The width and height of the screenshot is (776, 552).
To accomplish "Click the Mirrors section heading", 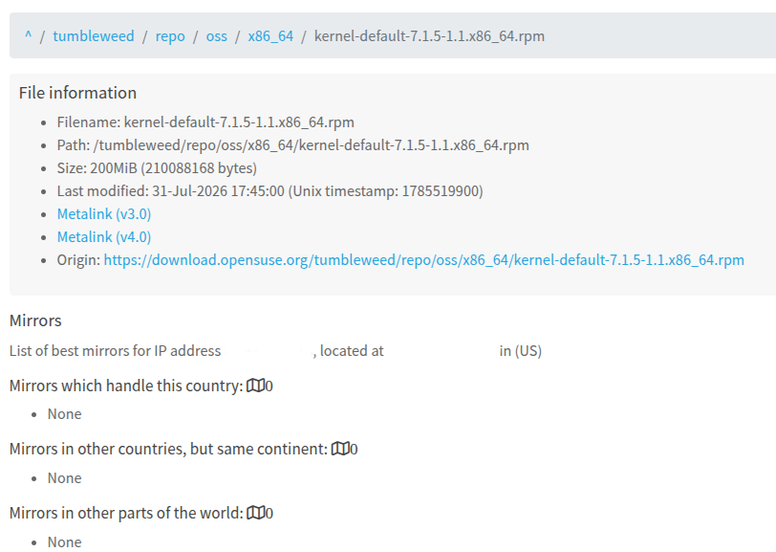I will click(35, 320).
